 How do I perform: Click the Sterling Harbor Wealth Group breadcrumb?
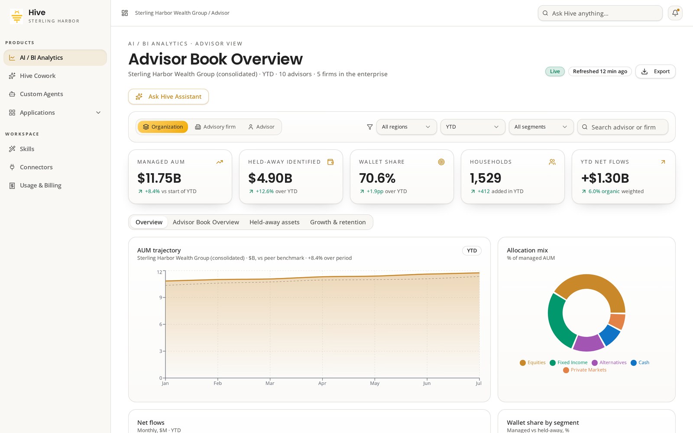(x=171, y=13)
